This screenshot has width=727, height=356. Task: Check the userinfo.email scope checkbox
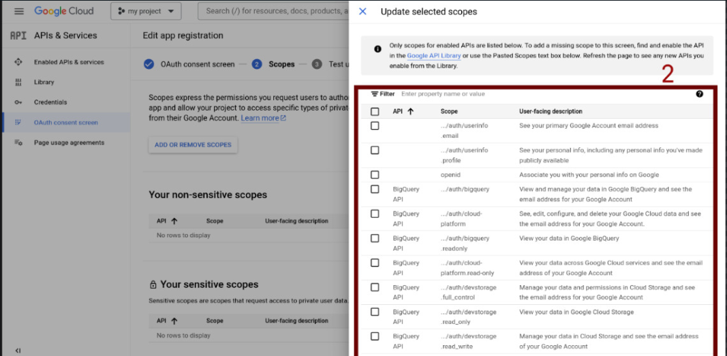[375, 125]
